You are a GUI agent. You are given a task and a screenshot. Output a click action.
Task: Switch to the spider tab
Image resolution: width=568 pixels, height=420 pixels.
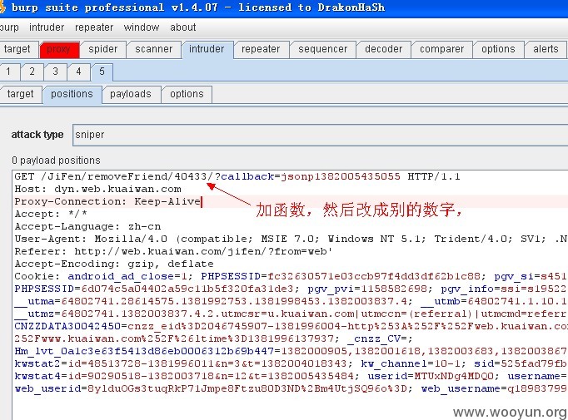click(x=103, y=49)
